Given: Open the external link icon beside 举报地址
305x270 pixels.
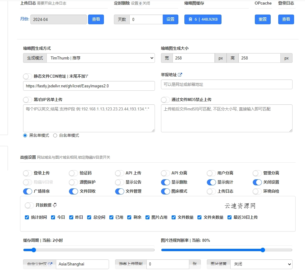Looking at the screenshot, I should tap(179, 74).
